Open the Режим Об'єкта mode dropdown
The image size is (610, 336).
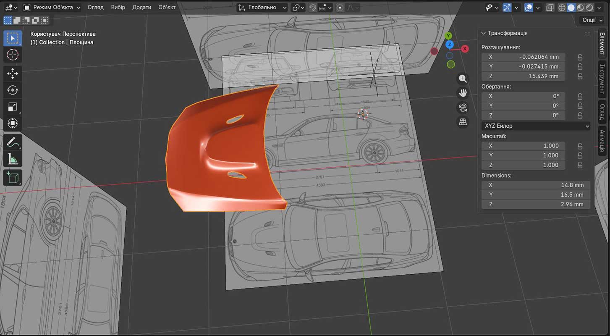[52, 8]
